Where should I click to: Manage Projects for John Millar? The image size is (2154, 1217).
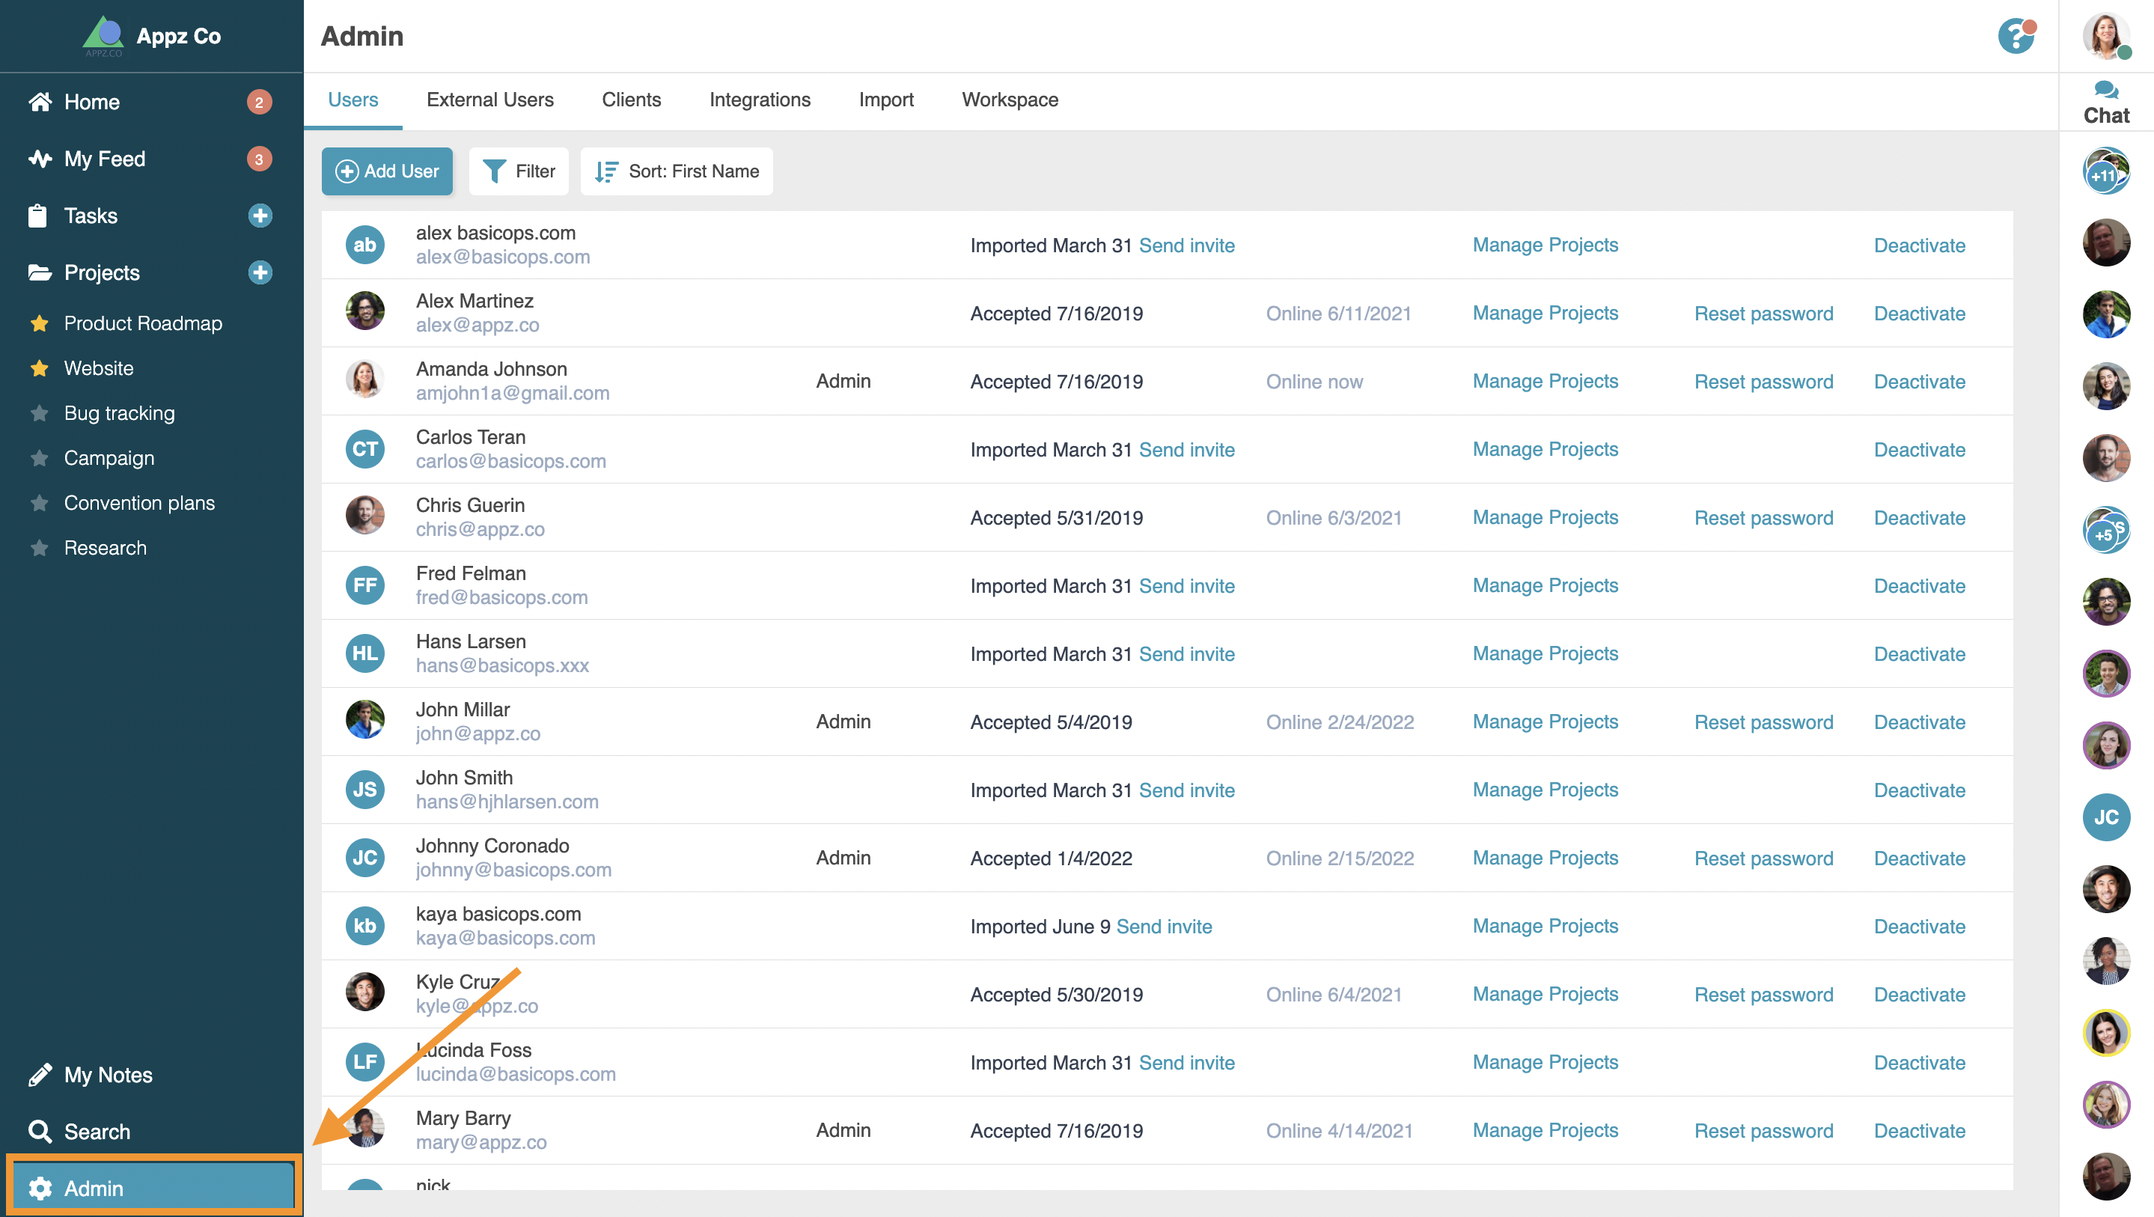[x=1546, y=722]
